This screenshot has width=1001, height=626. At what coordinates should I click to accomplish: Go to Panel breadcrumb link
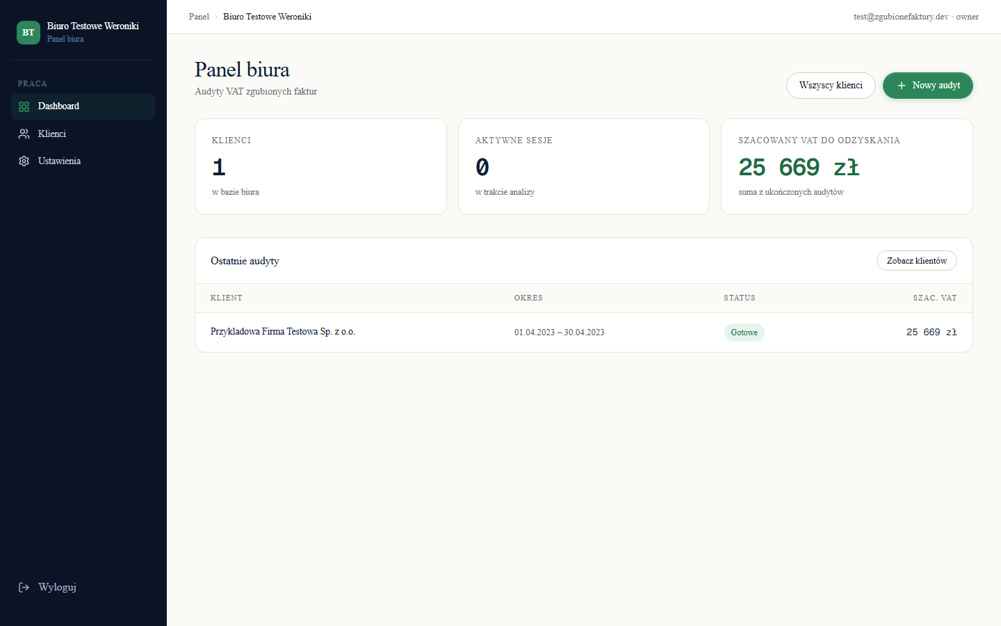point(199,17)
